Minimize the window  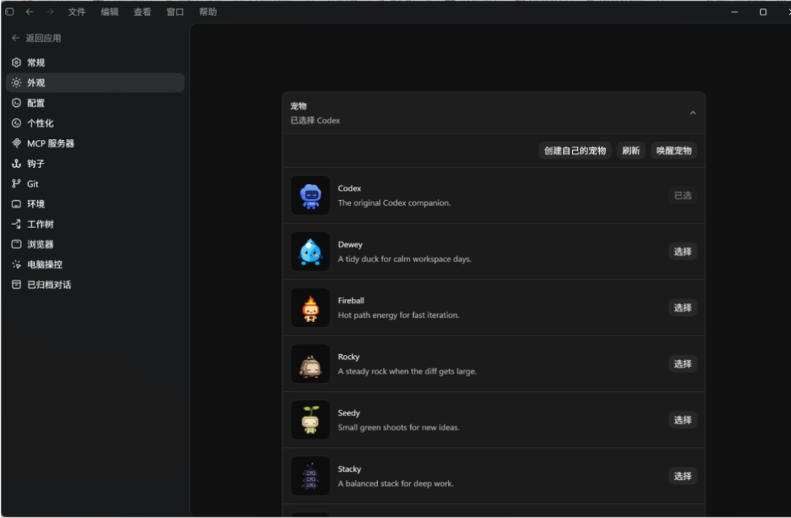735,12
